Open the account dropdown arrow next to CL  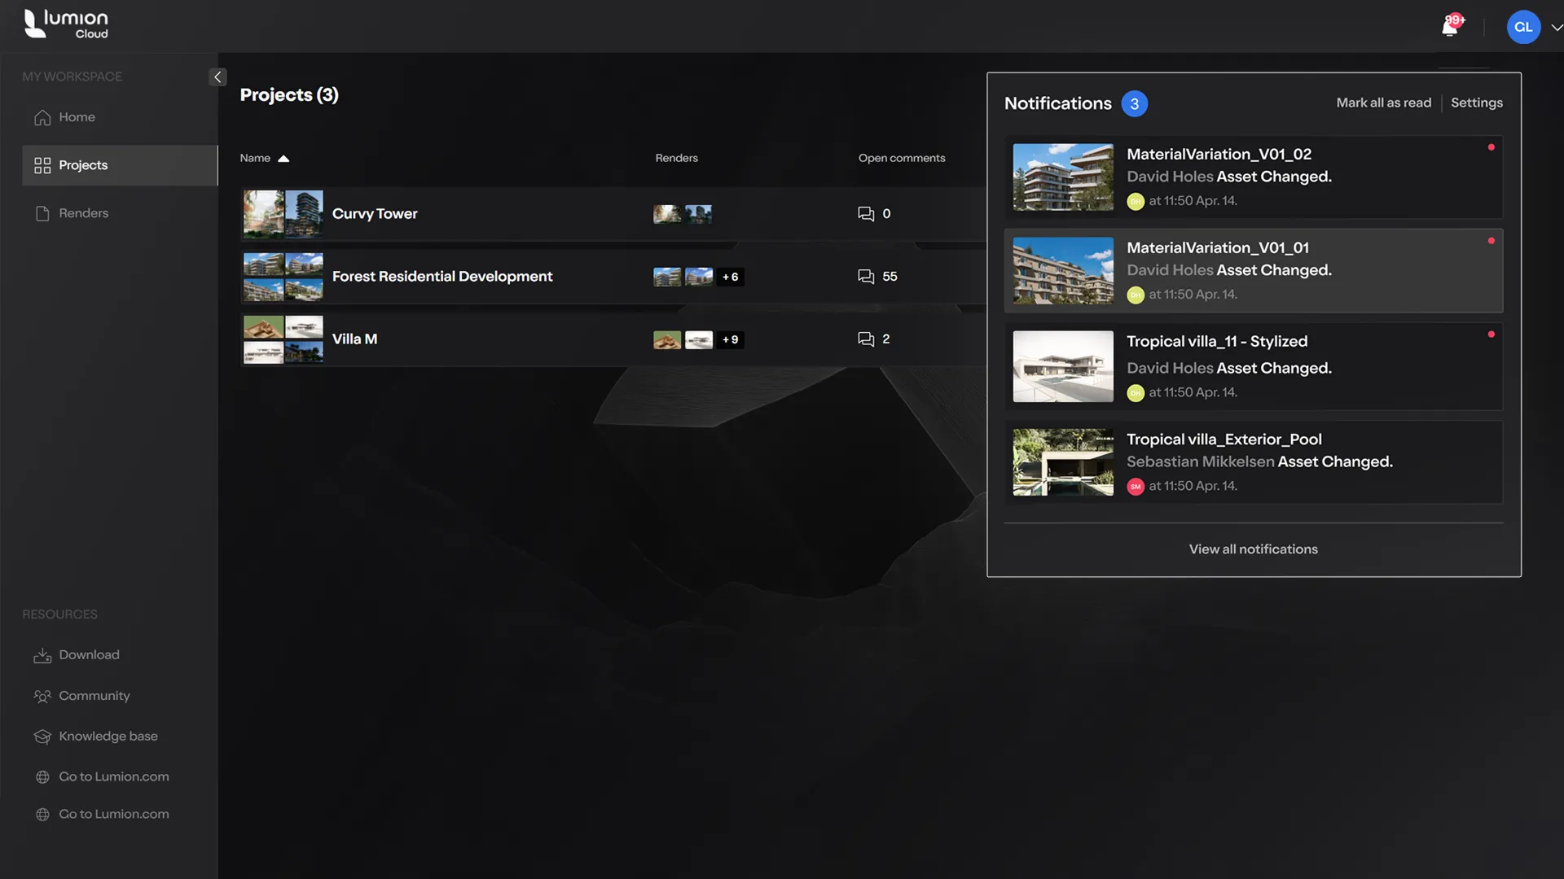[x=1557, y=28]
